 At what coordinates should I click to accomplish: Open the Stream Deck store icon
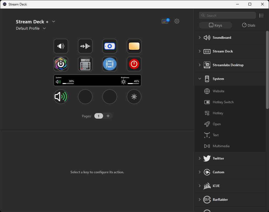pyautogui.click(x=165, y=21)
